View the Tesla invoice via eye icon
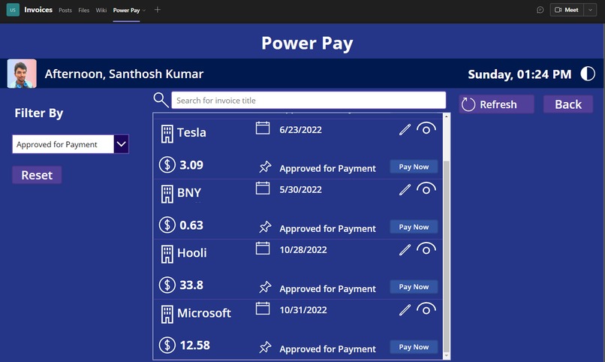 426,129
